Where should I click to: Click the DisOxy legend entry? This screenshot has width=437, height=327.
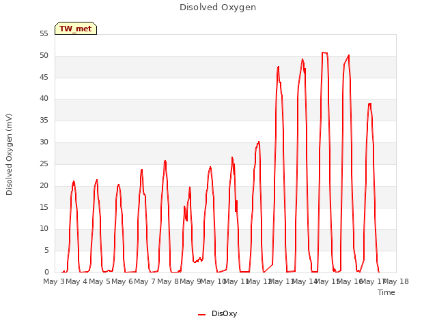pyautogui.click(x=217, y=313)
